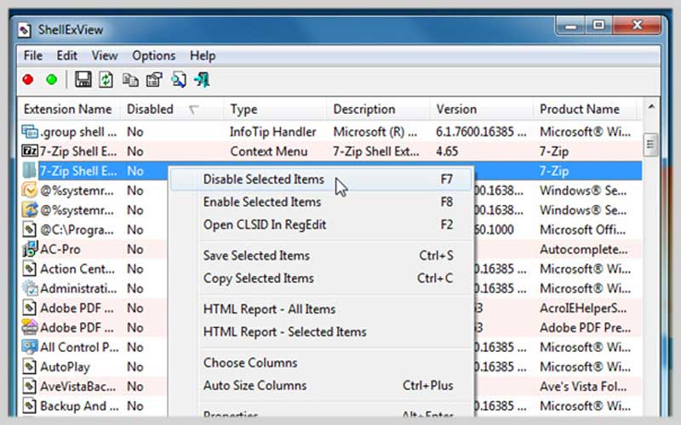Select the AutoPlay row name
Viewport: 681px width, 425px height.
point(65,367)
